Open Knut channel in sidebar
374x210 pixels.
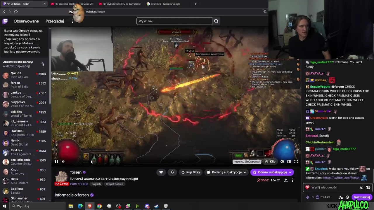25,171
